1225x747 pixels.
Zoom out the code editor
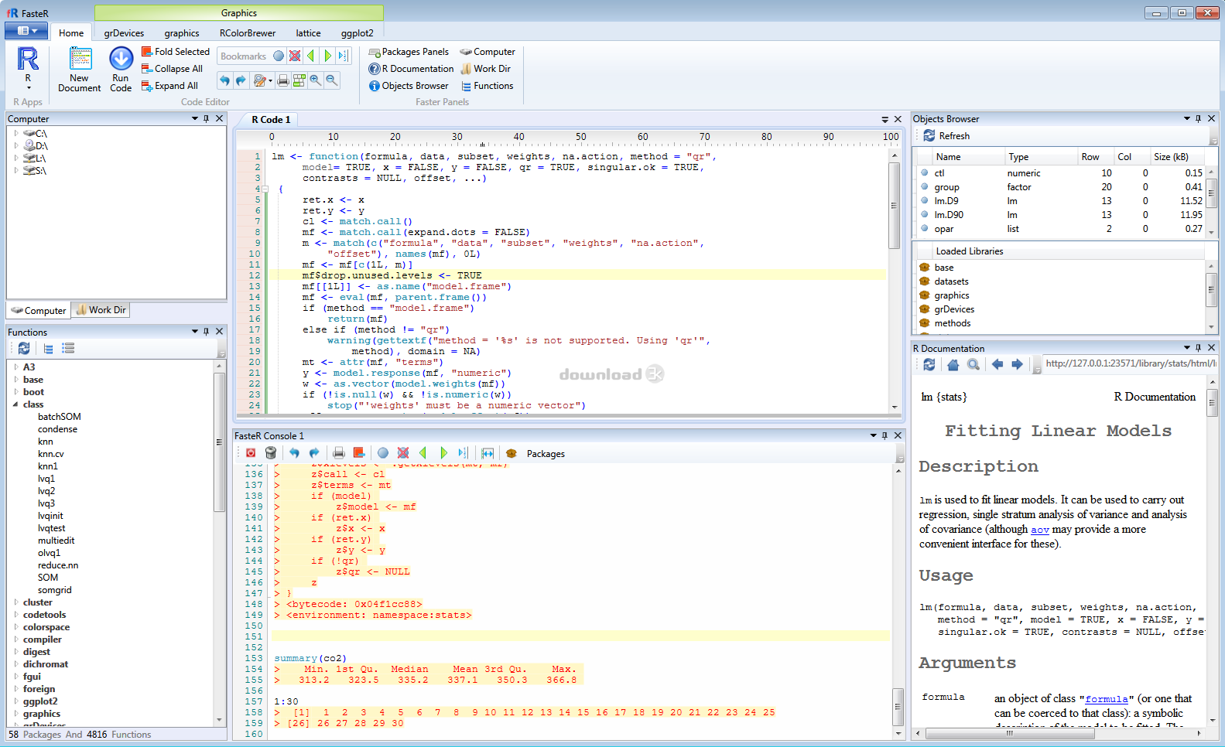[332, 80]
